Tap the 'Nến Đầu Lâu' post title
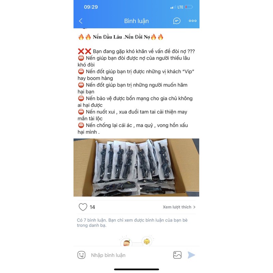 tap(107, 37)
